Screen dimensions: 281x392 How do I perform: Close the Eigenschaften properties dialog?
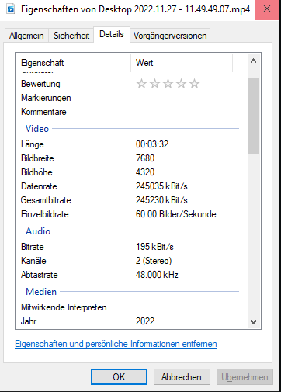(267, 9)
